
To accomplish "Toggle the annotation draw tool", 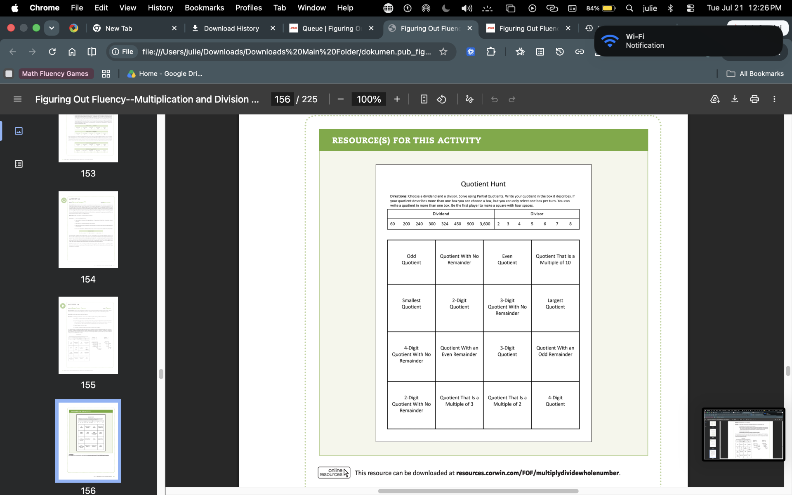I will coord(469,99).
